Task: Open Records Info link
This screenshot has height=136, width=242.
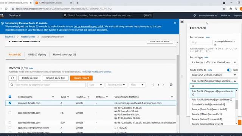Action: pyautogui.click(x=31, y=68)
